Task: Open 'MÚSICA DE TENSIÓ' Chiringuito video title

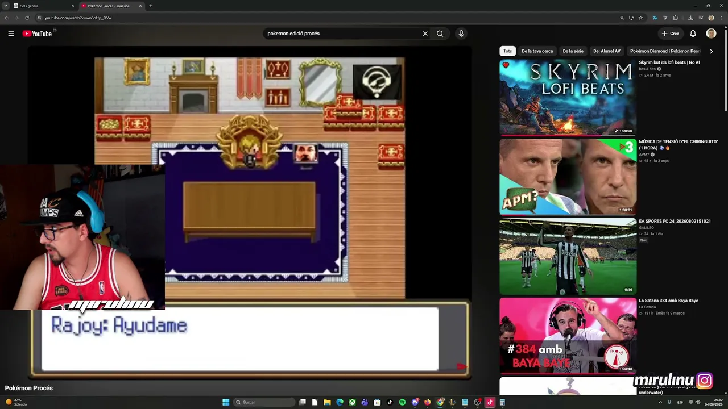Action: pyautogui.click(x=679, y=145)
